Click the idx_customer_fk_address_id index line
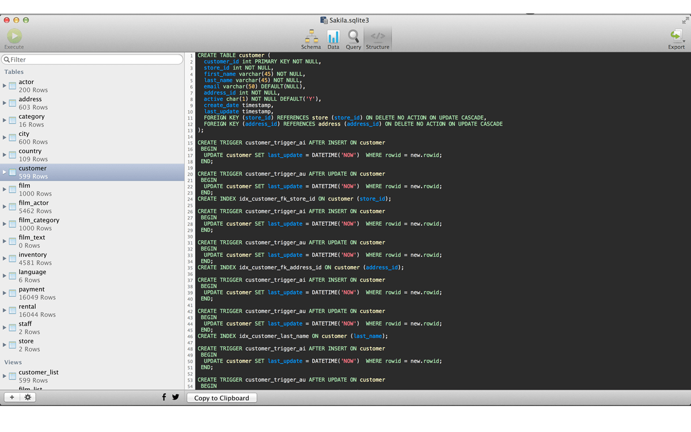This screenshot has width=691, height=432. pos(301,267)
